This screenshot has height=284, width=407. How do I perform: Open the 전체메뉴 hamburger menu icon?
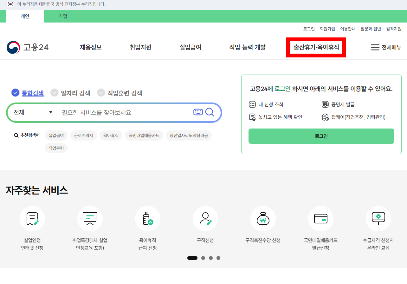pyautogui.click(x=373, y=47)
